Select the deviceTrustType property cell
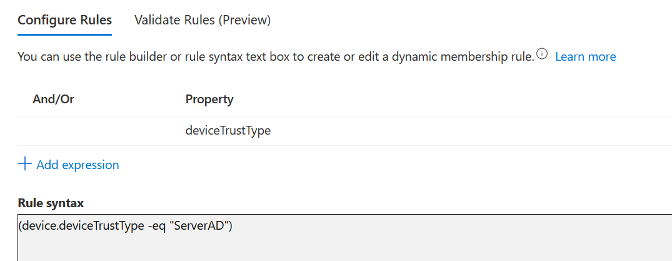This screenshot has width=672, height=261. pyautogui.click(x=228, y=131)
